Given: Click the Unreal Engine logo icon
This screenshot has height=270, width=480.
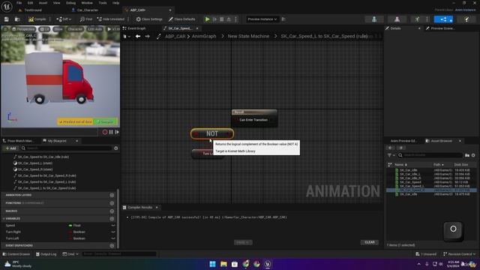Looking at the screenshot, I should click(7, 7).
